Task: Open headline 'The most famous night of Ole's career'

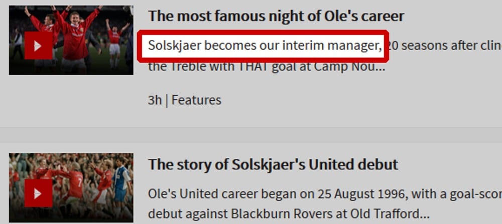Action: click(x=276, y=16)
